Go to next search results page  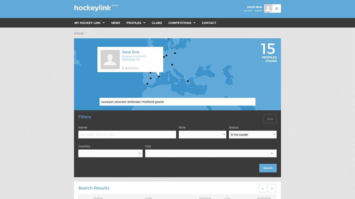coord(272,188)
